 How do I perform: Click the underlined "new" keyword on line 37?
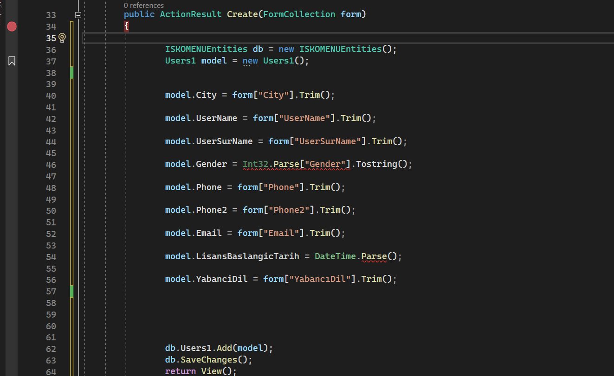(x=250, y=60)
